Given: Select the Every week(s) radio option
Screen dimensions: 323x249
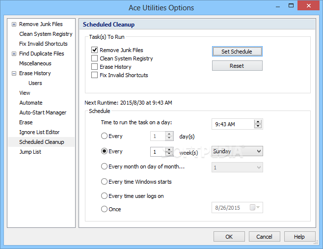Looking at the screenshot, I should click(104, 151).
